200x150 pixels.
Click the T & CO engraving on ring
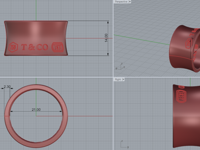(35, 47)
